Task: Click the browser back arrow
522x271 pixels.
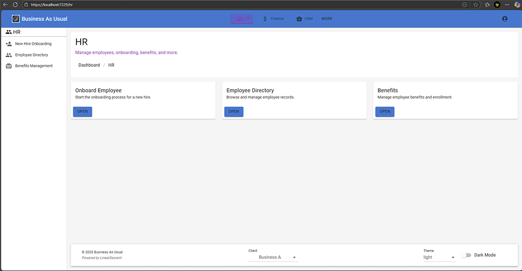Action: click(5, 4)
